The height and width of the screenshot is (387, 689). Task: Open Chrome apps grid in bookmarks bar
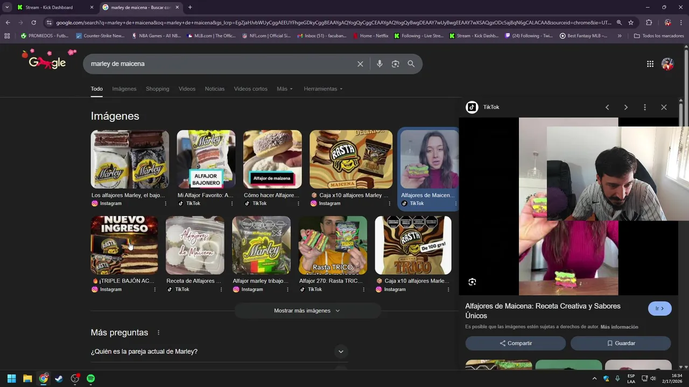7,36
